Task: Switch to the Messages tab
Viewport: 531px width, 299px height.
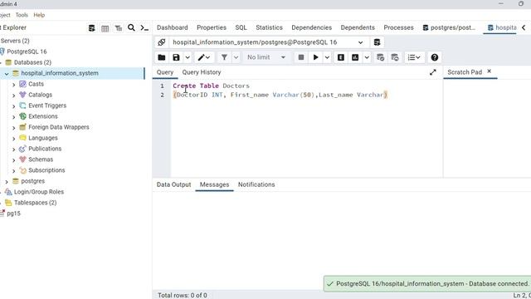Action: pos(214,184)
